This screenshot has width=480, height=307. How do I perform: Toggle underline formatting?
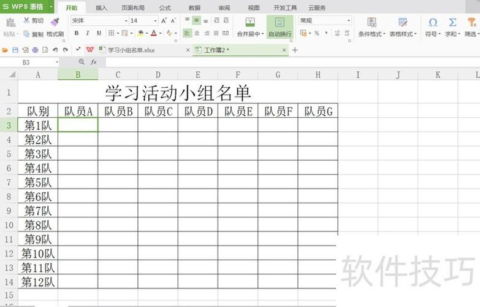99,33
